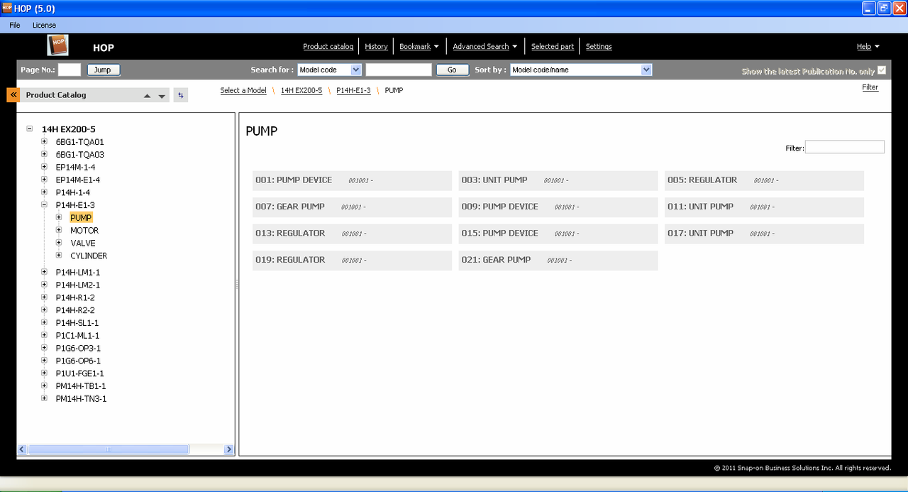Click the Page No. input field
The image size is (908, 492).
coord(70,70)
